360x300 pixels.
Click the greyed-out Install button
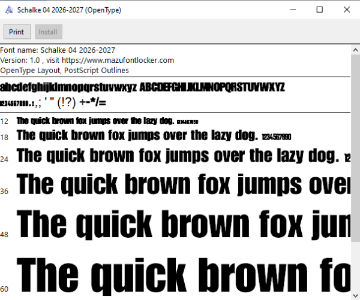49,32
